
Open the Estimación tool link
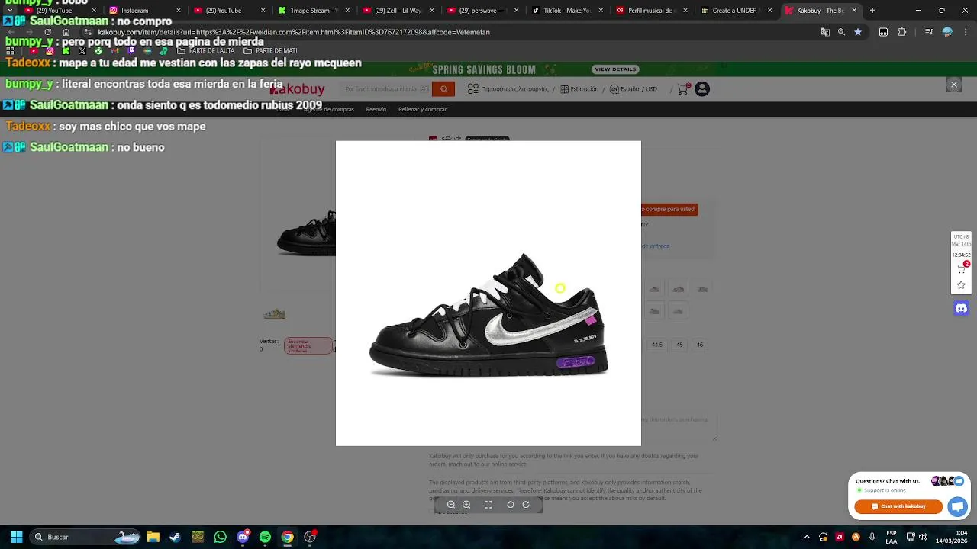click(x=579, y=89)
